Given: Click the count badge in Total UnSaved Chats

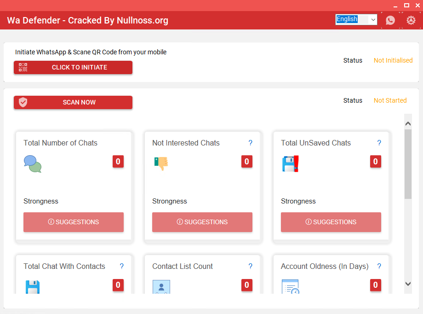Looking at the screenshot, I should 376,162.
